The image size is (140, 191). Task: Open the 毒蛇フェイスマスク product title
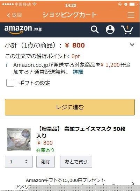tap(81, 132)
